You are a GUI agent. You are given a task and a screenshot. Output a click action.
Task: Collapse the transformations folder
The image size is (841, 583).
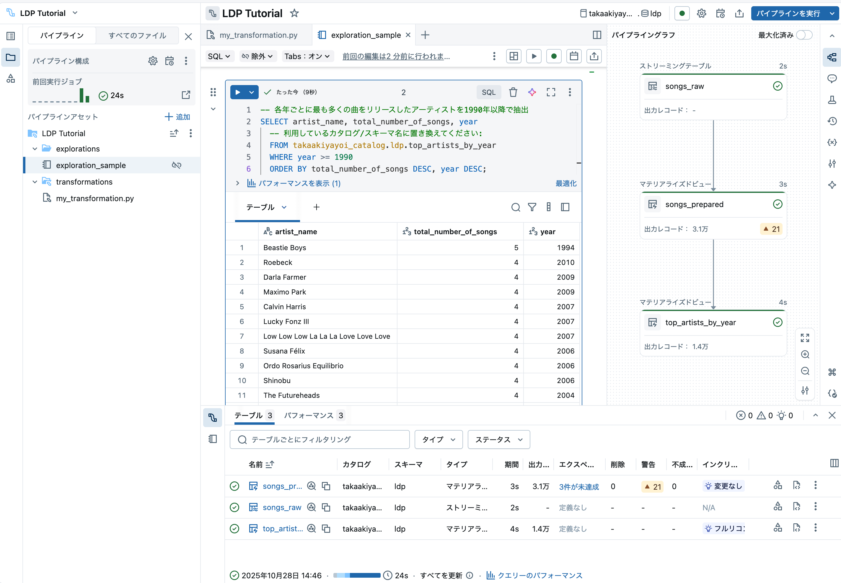pyautogui.click(x=35, y=182)
